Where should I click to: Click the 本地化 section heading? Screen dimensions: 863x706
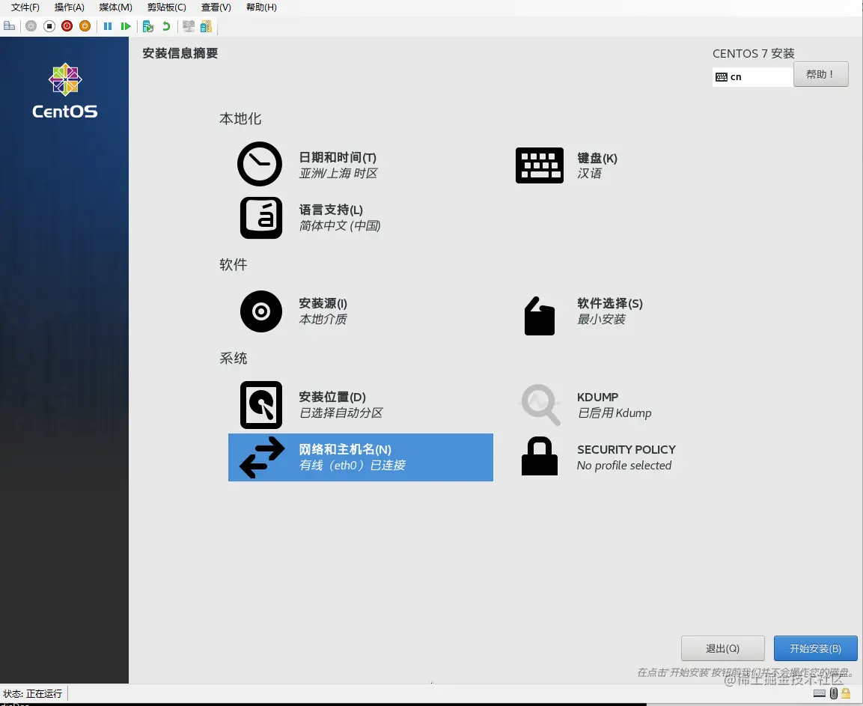(x=240, y=118)
